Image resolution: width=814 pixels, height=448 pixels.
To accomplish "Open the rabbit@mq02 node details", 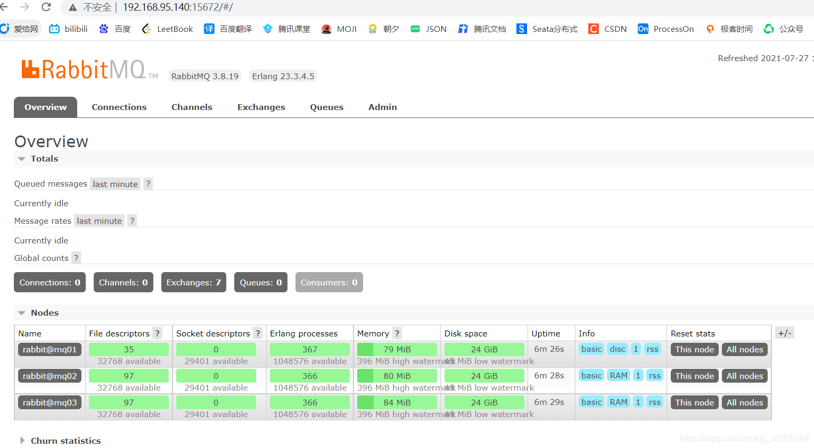I will click(x=50, y=376).
